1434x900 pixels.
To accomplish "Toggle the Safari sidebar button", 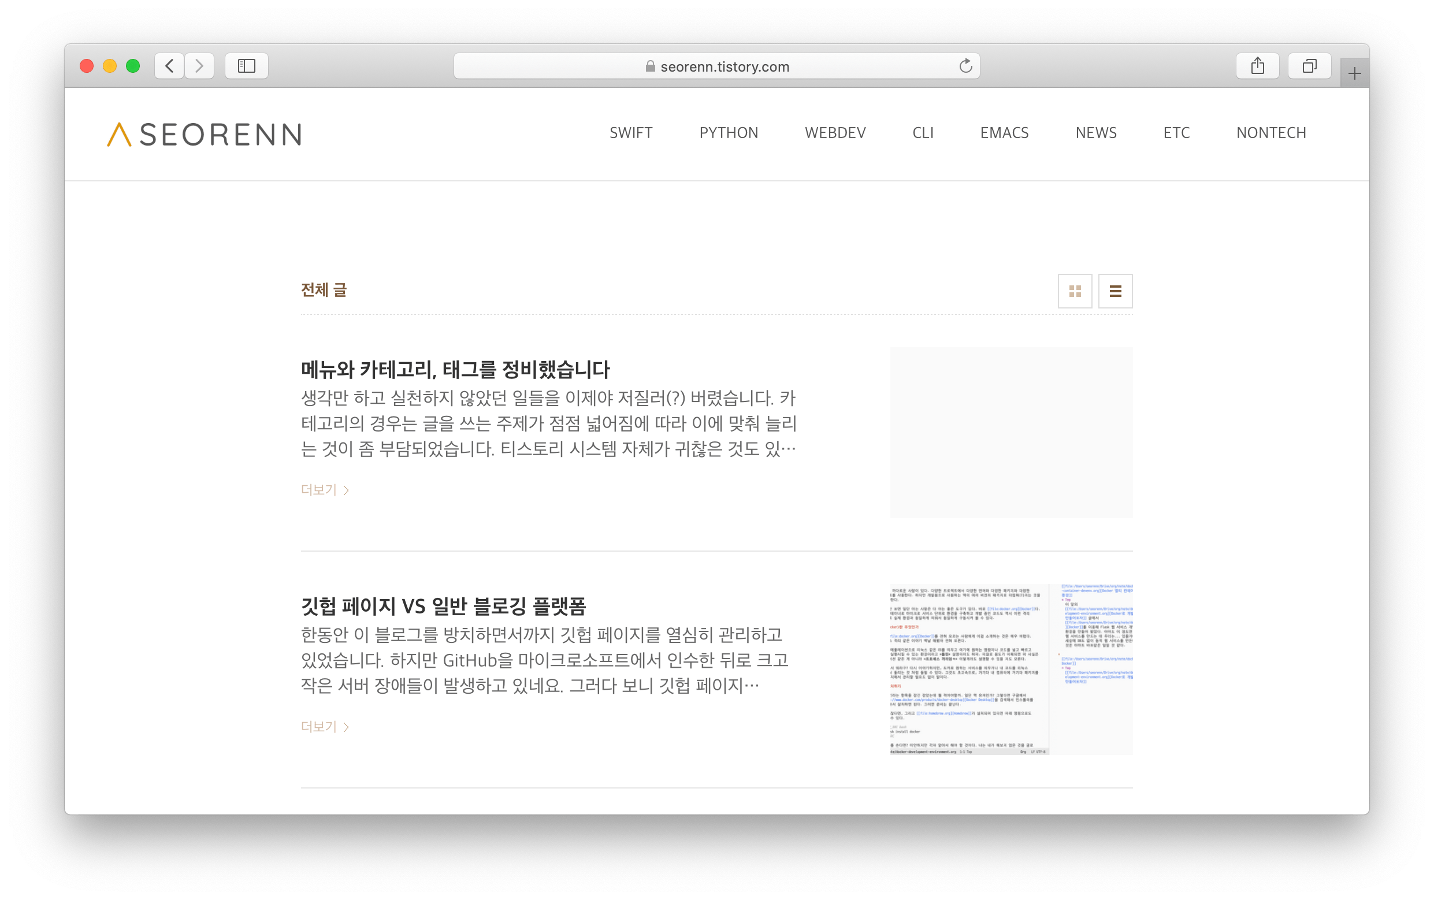I will coord(247,65).
